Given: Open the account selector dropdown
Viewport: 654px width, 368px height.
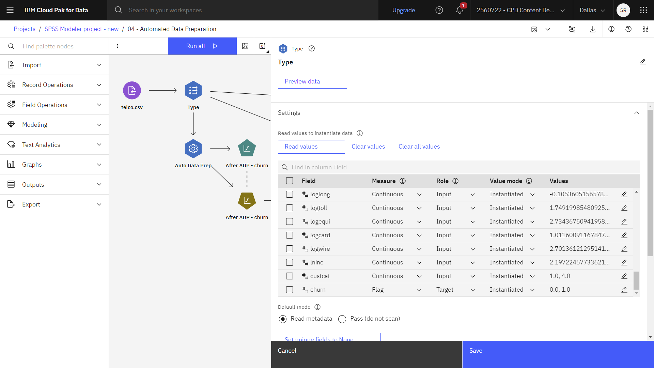Looking at the screenshot, I should point(521,10).
